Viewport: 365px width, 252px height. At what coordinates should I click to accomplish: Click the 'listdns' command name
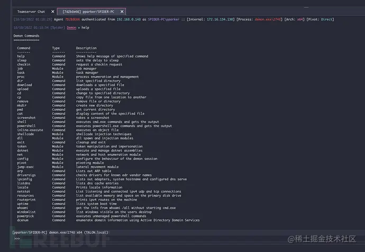tap(23, 183)
